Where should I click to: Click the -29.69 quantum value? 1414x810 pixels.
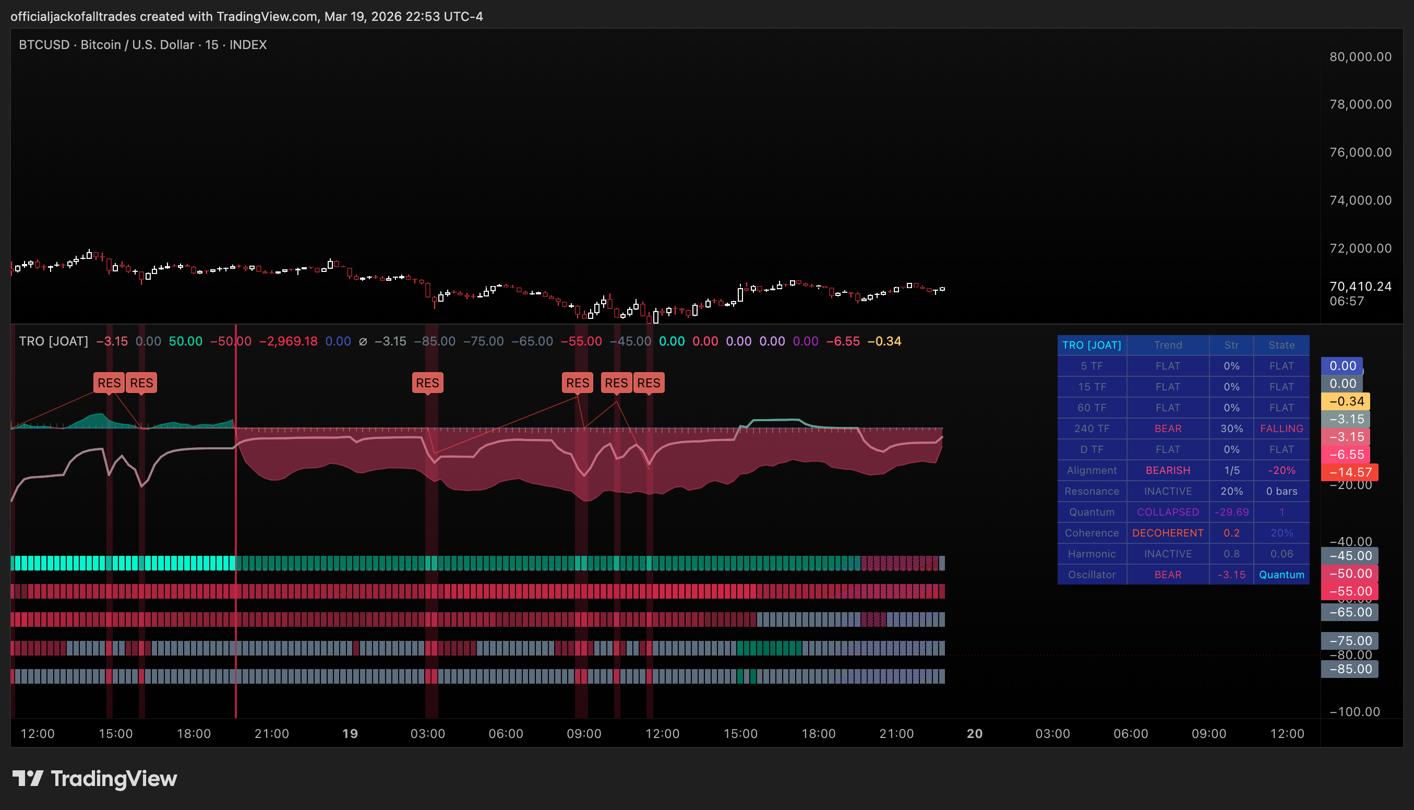click(x=1231, y=512)
